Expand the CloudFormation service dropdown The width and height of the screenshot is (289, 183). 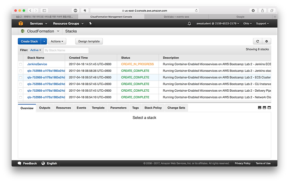tap(58, 31)
